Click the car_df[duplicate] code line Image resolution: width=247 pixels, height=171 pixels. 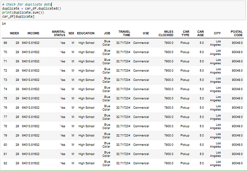point(18,16)
